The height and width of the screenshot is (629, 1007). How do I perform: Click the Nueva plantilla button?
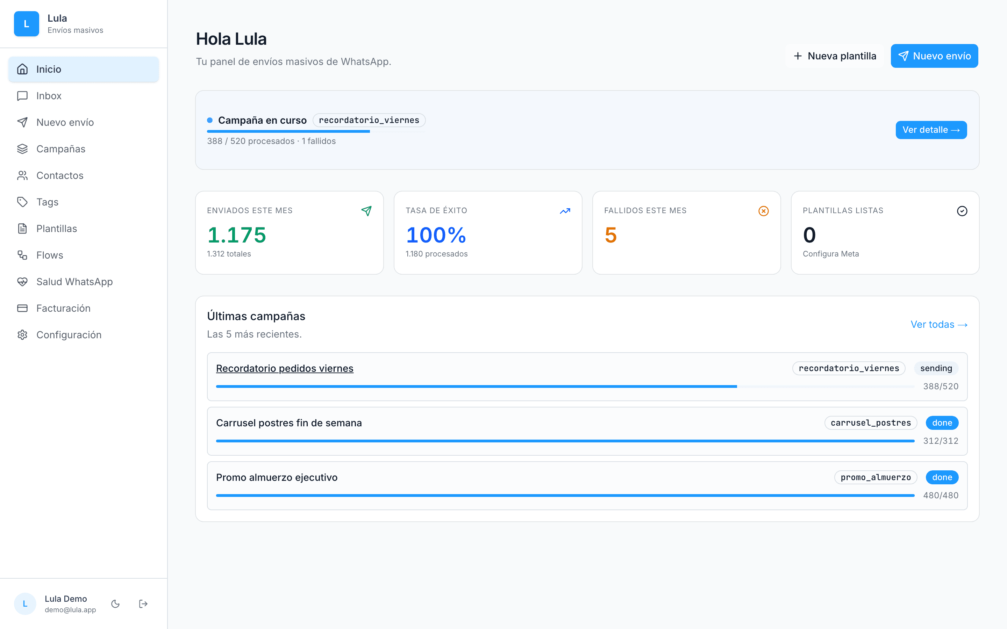(834, 56)
